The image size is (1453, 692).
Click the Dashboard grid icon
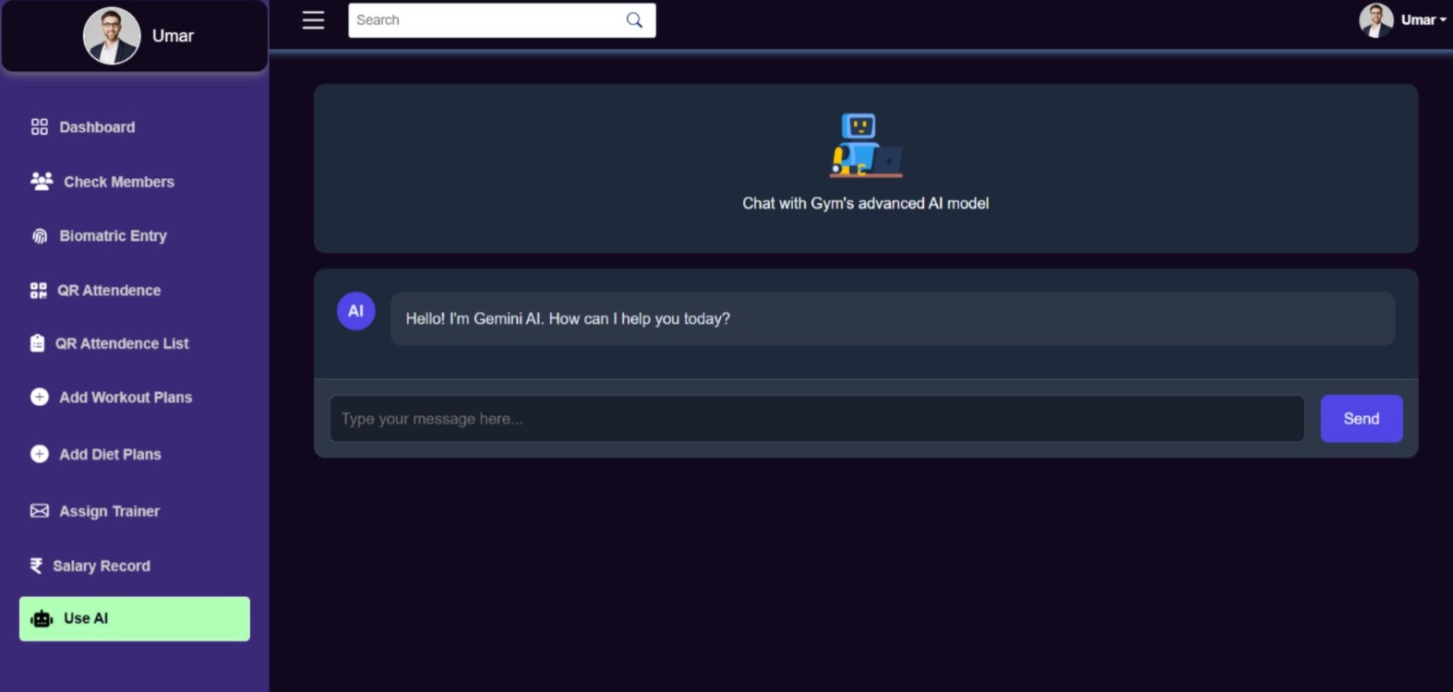pyautogui.click(x=39, y=127)
